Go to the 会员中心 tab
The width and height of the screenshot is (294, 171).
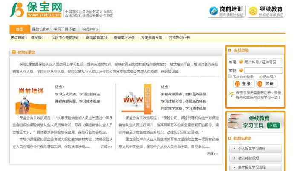pos(90,29)
